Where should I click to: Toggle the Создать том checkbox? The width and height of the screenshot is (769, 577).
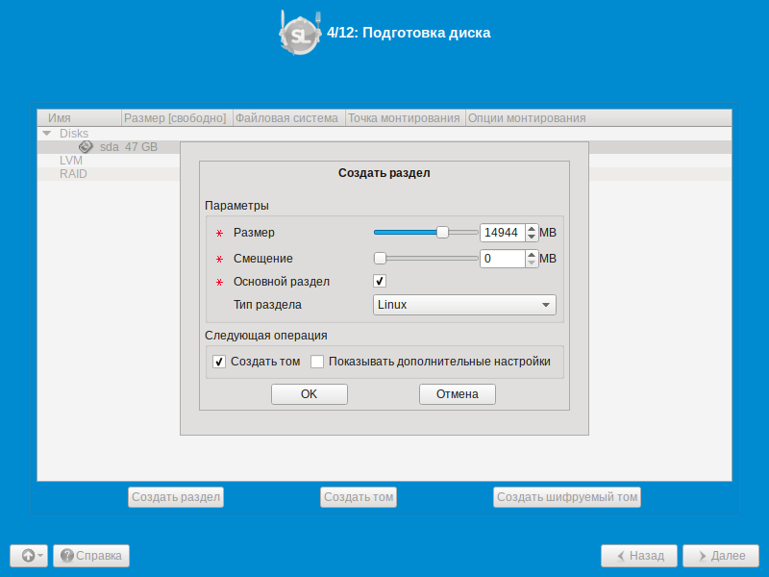click(x=219, y=362)
